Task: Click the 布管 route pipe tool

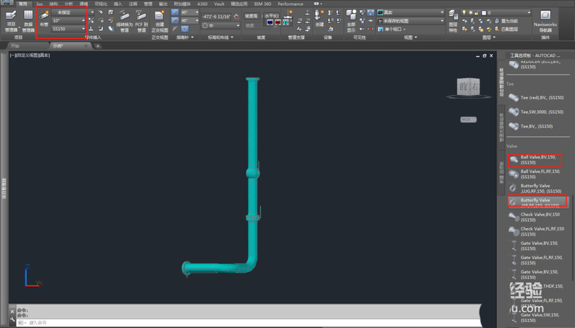Action: pos(44,18)
